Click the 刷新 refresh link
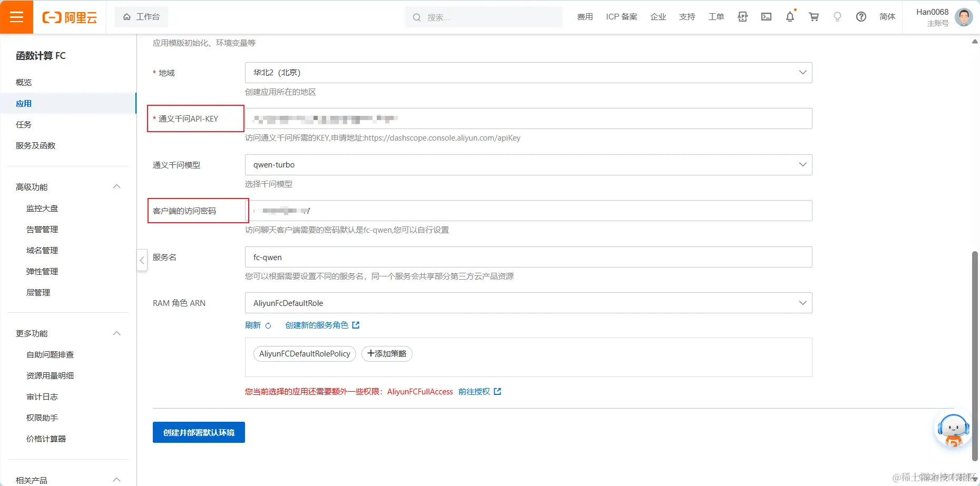 pyautogui.click(x=253, y=325)
